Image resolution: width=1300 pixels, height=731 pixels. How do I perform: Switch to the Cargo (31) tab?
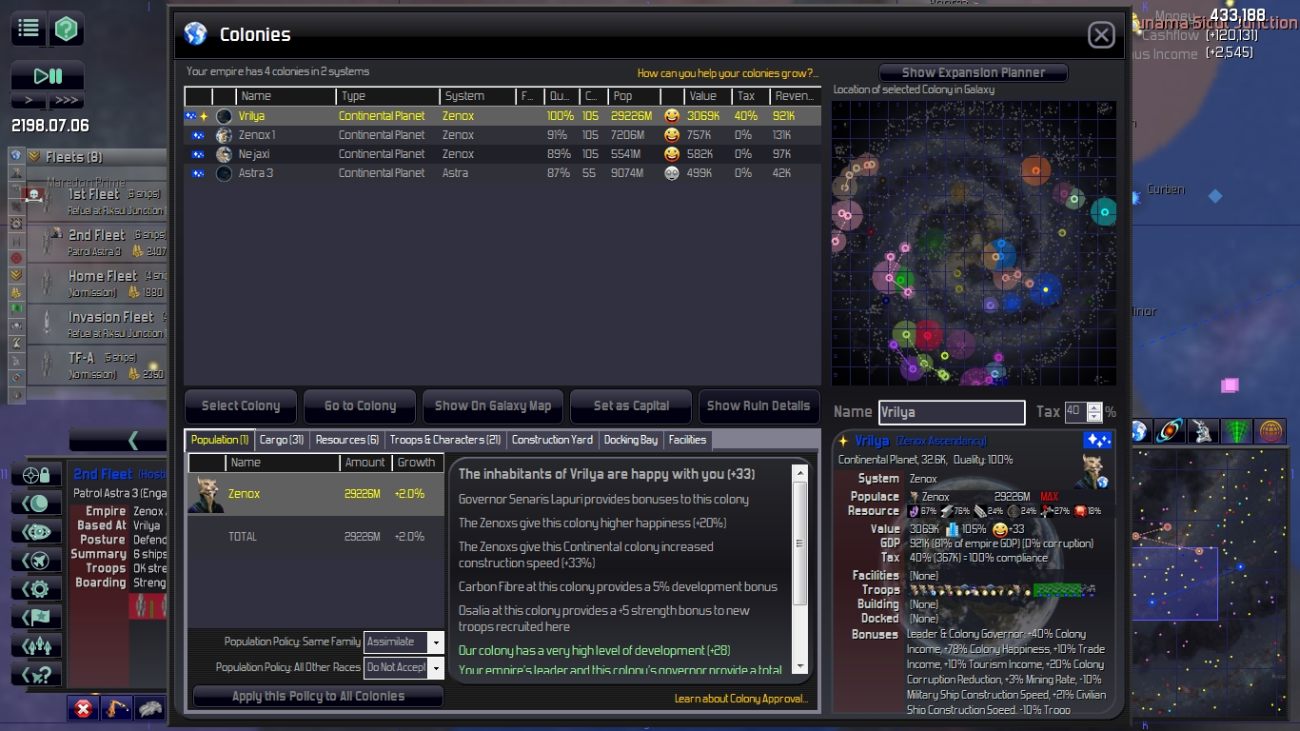pos(282,440)
